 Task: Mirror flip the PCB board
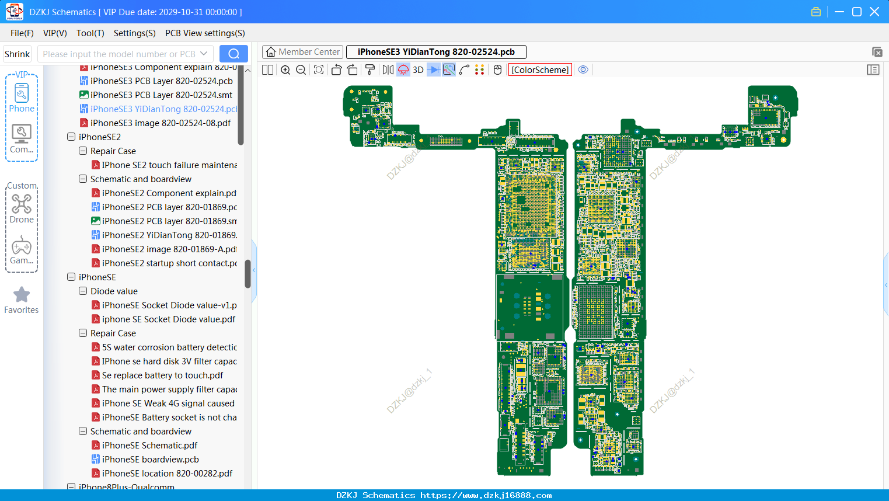click(388, 69)
